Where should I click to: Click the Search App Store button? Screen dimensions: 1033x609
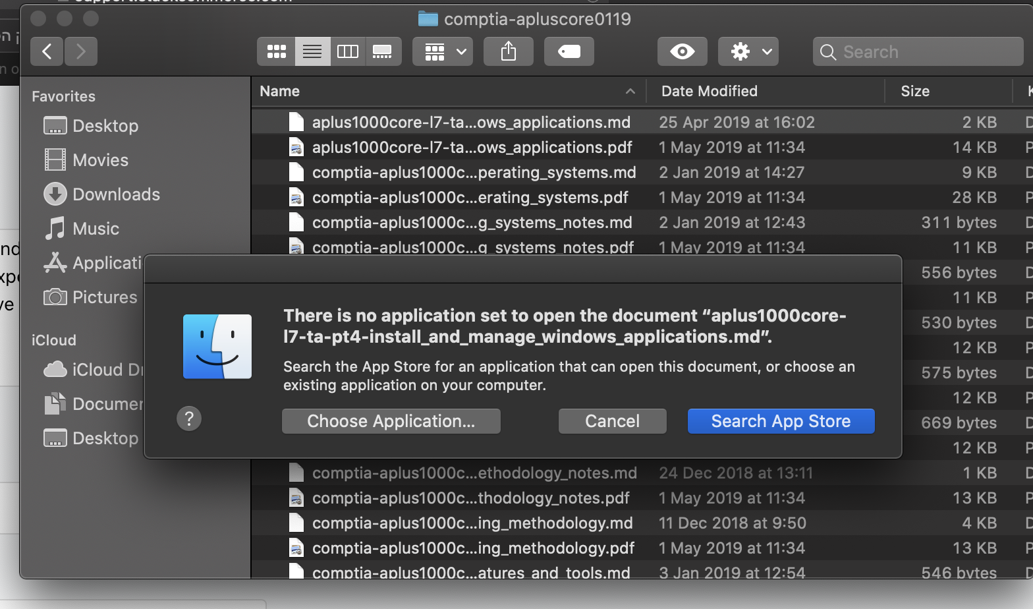(x=781, y=421)
